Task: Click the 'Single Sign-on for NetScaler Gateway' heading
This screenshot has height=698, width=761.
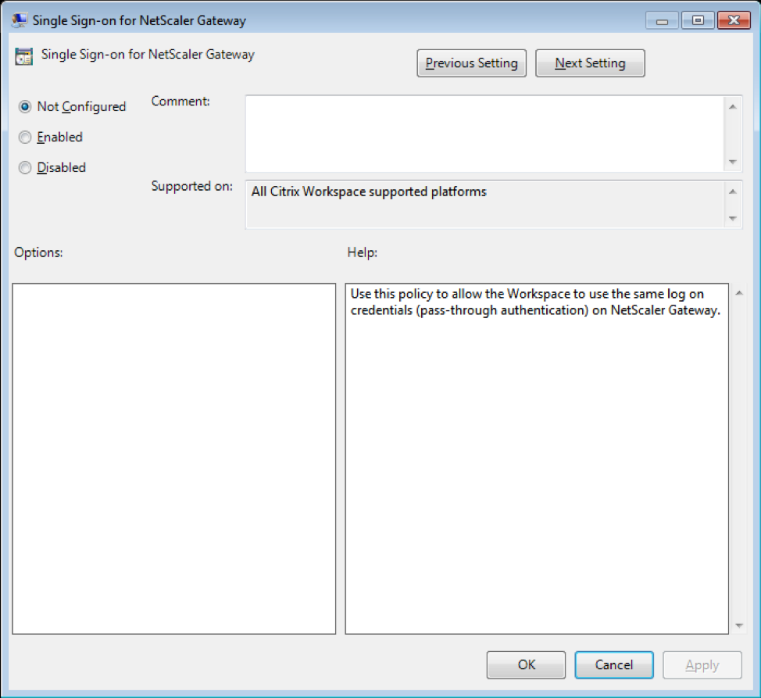Action: [x=148, y=55]
